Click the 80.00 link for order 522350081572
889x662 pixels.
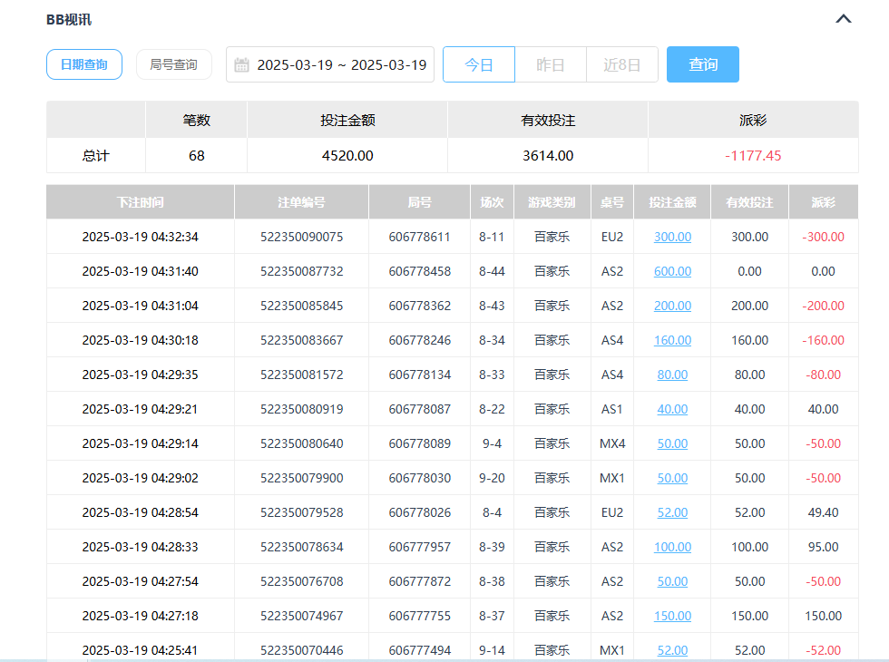pos(671,375)
